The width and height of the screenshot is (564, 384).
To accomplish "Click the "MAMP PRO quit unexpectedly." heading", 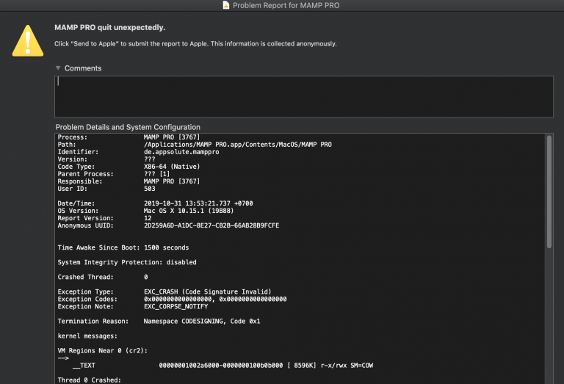I will click(109, 28).
